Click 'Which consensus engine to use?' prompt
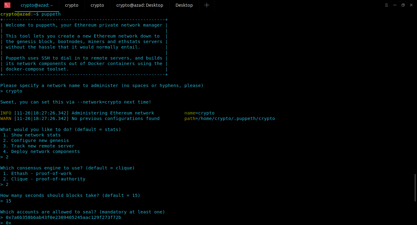417x225 pixels. click(x=67, y=168)
